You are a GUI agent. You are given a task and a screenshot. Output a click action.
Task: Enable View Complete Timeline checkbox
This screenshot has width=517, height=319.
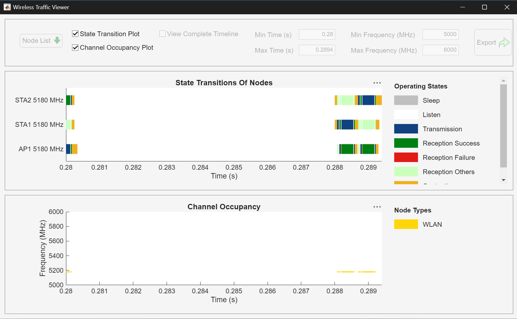pyautogui.click(x=162, y=34)
